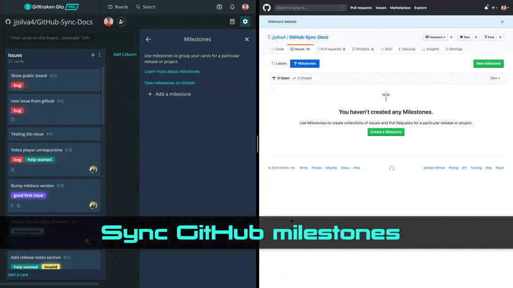Open View milestones on GitHub link
Viewport: 513px width, 288px height.
169,83
